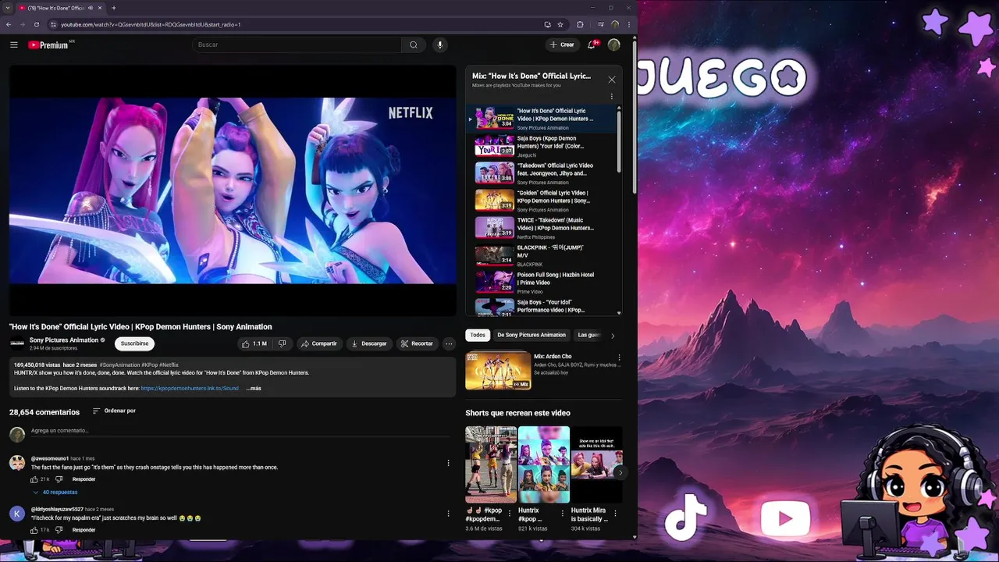Go to the YouTube Premium home logo
Screen dimensions: 999x562
click(48, 44)
